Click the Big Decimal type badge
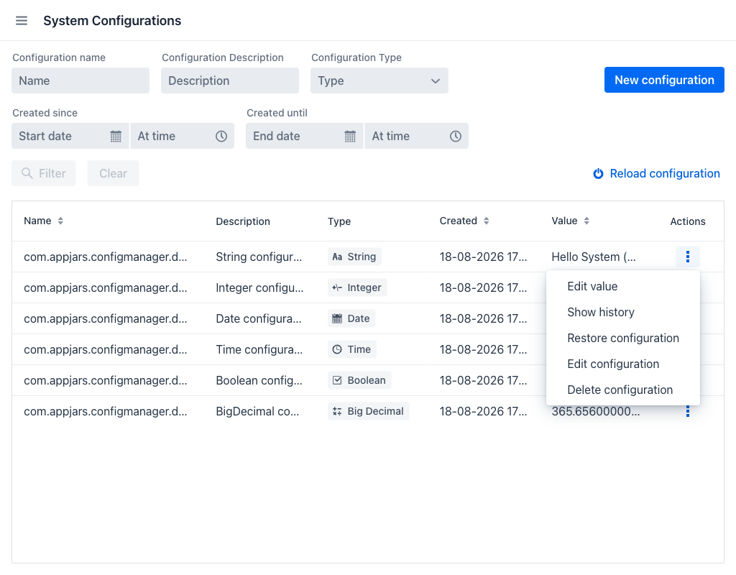The width and height of the screenshot is (736, 575). [x=368, y=412]
